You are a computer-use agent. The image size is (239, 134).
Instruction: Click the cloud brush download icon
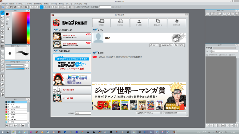[7, 125]
